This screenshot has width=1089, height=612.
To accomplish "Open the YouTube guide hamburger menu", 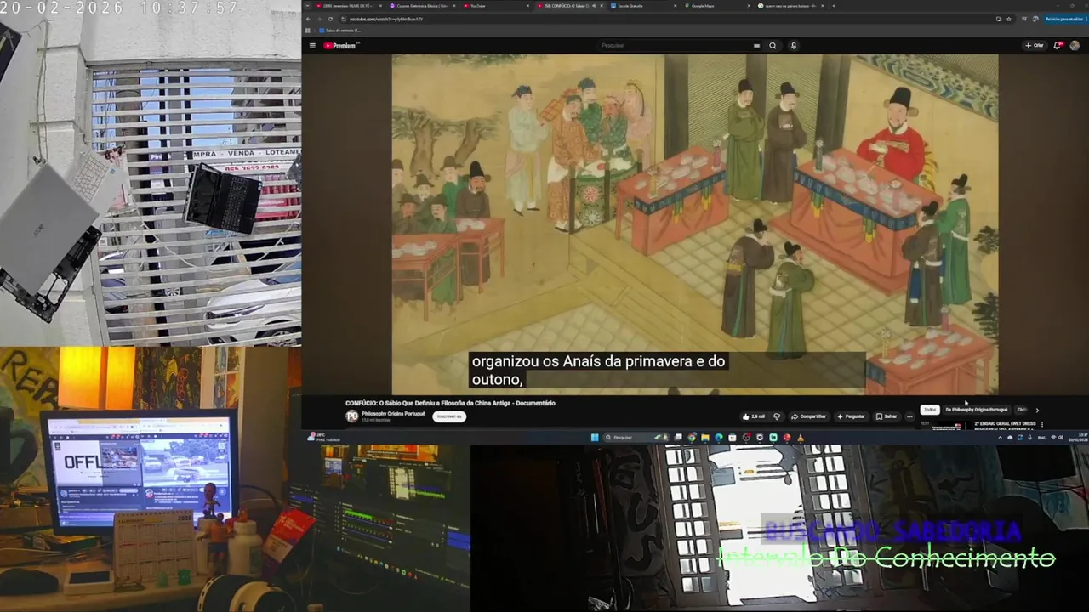I will tap(312, 46).
